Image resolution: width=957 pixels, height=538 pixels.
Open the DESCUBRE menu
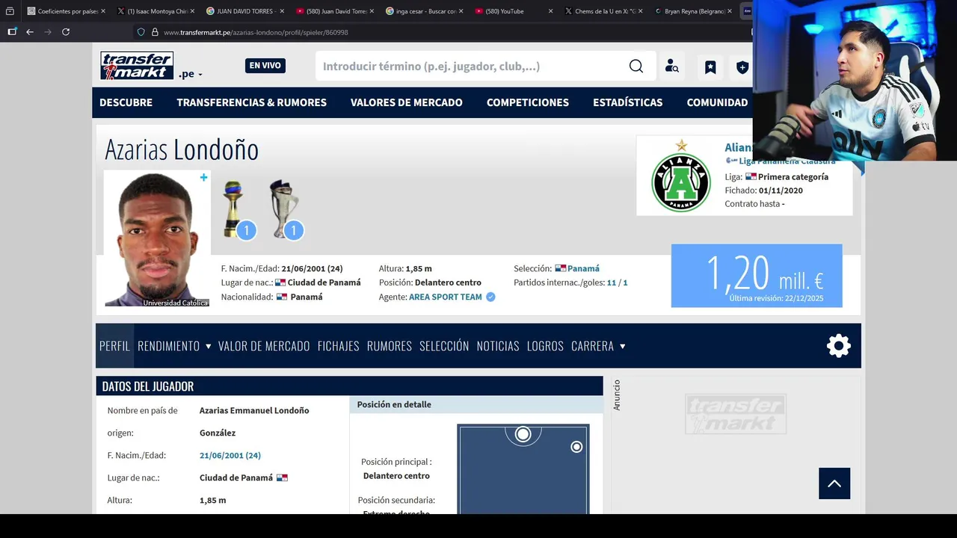pos(126,102)
